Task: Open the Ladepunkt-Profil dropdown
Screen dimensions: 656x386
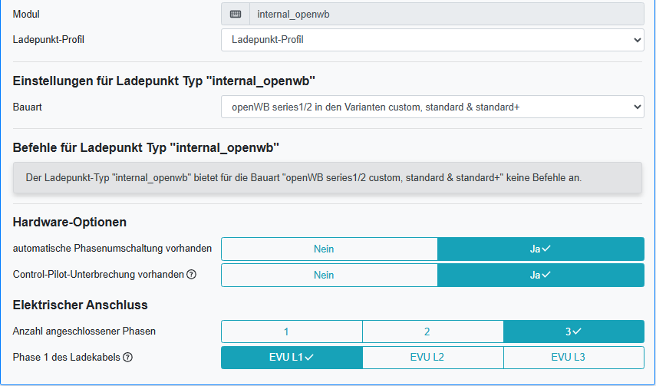Action: point(432,39)
